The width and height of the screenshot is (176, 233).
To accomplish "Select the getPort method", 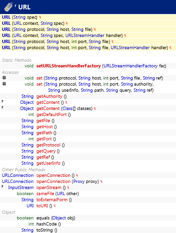I will [44, 139].
